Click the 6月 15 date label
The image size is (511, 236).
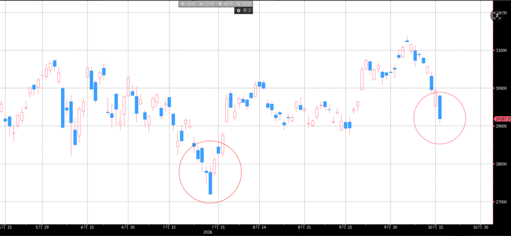pyautogui.click(x=87, y=227)
